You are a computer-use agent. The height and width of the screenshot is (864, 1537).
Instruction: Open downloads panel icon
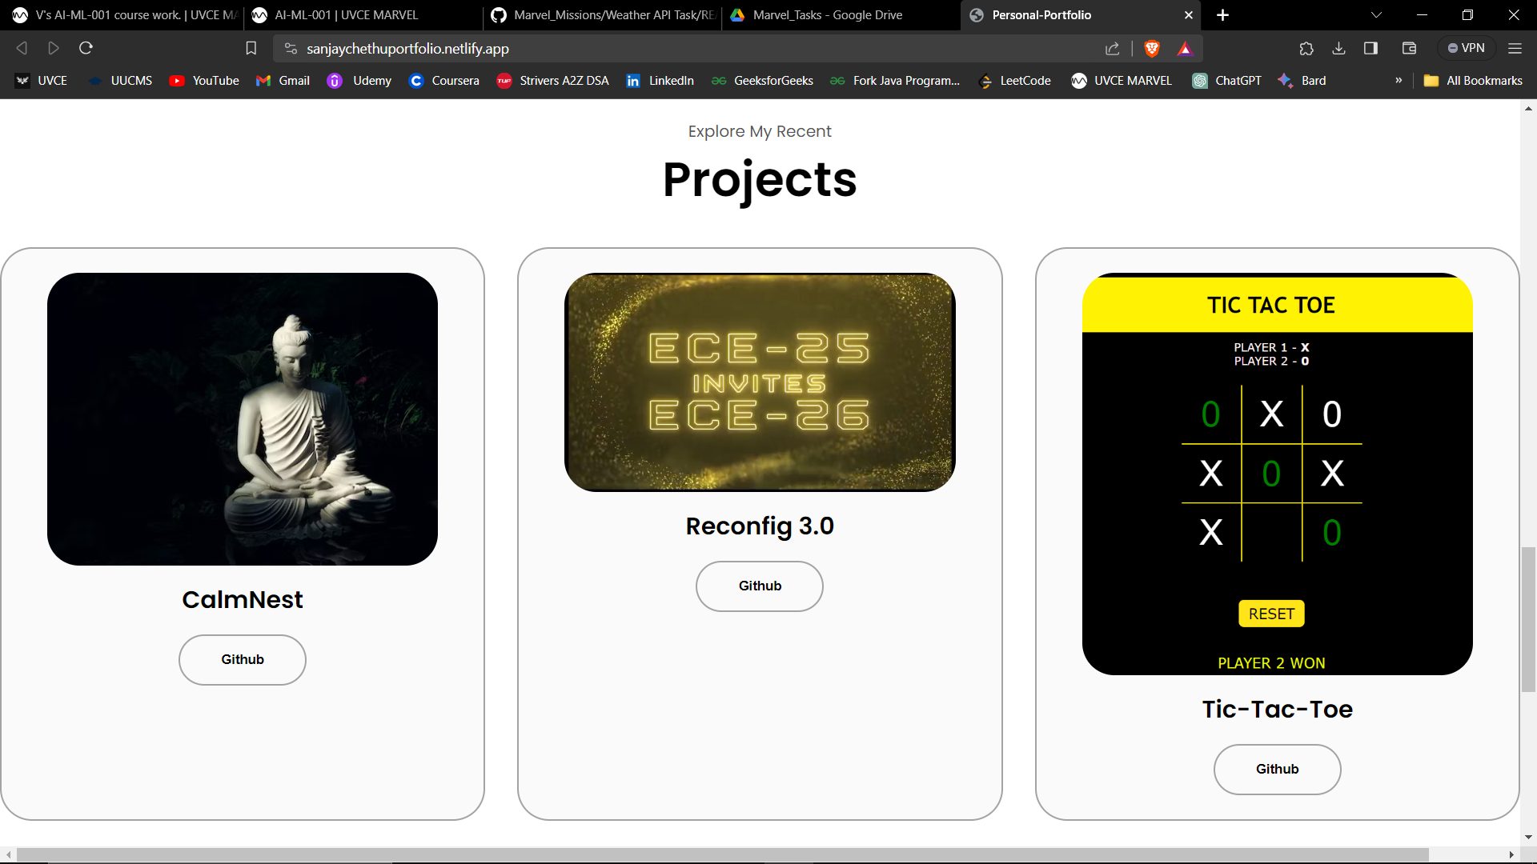pos(1338,49)
